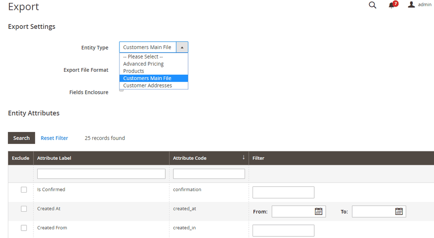Select Advanced Pricing entity type
Image resolution: width=434 pixels, height=238 pixels.
coord(154,64)
